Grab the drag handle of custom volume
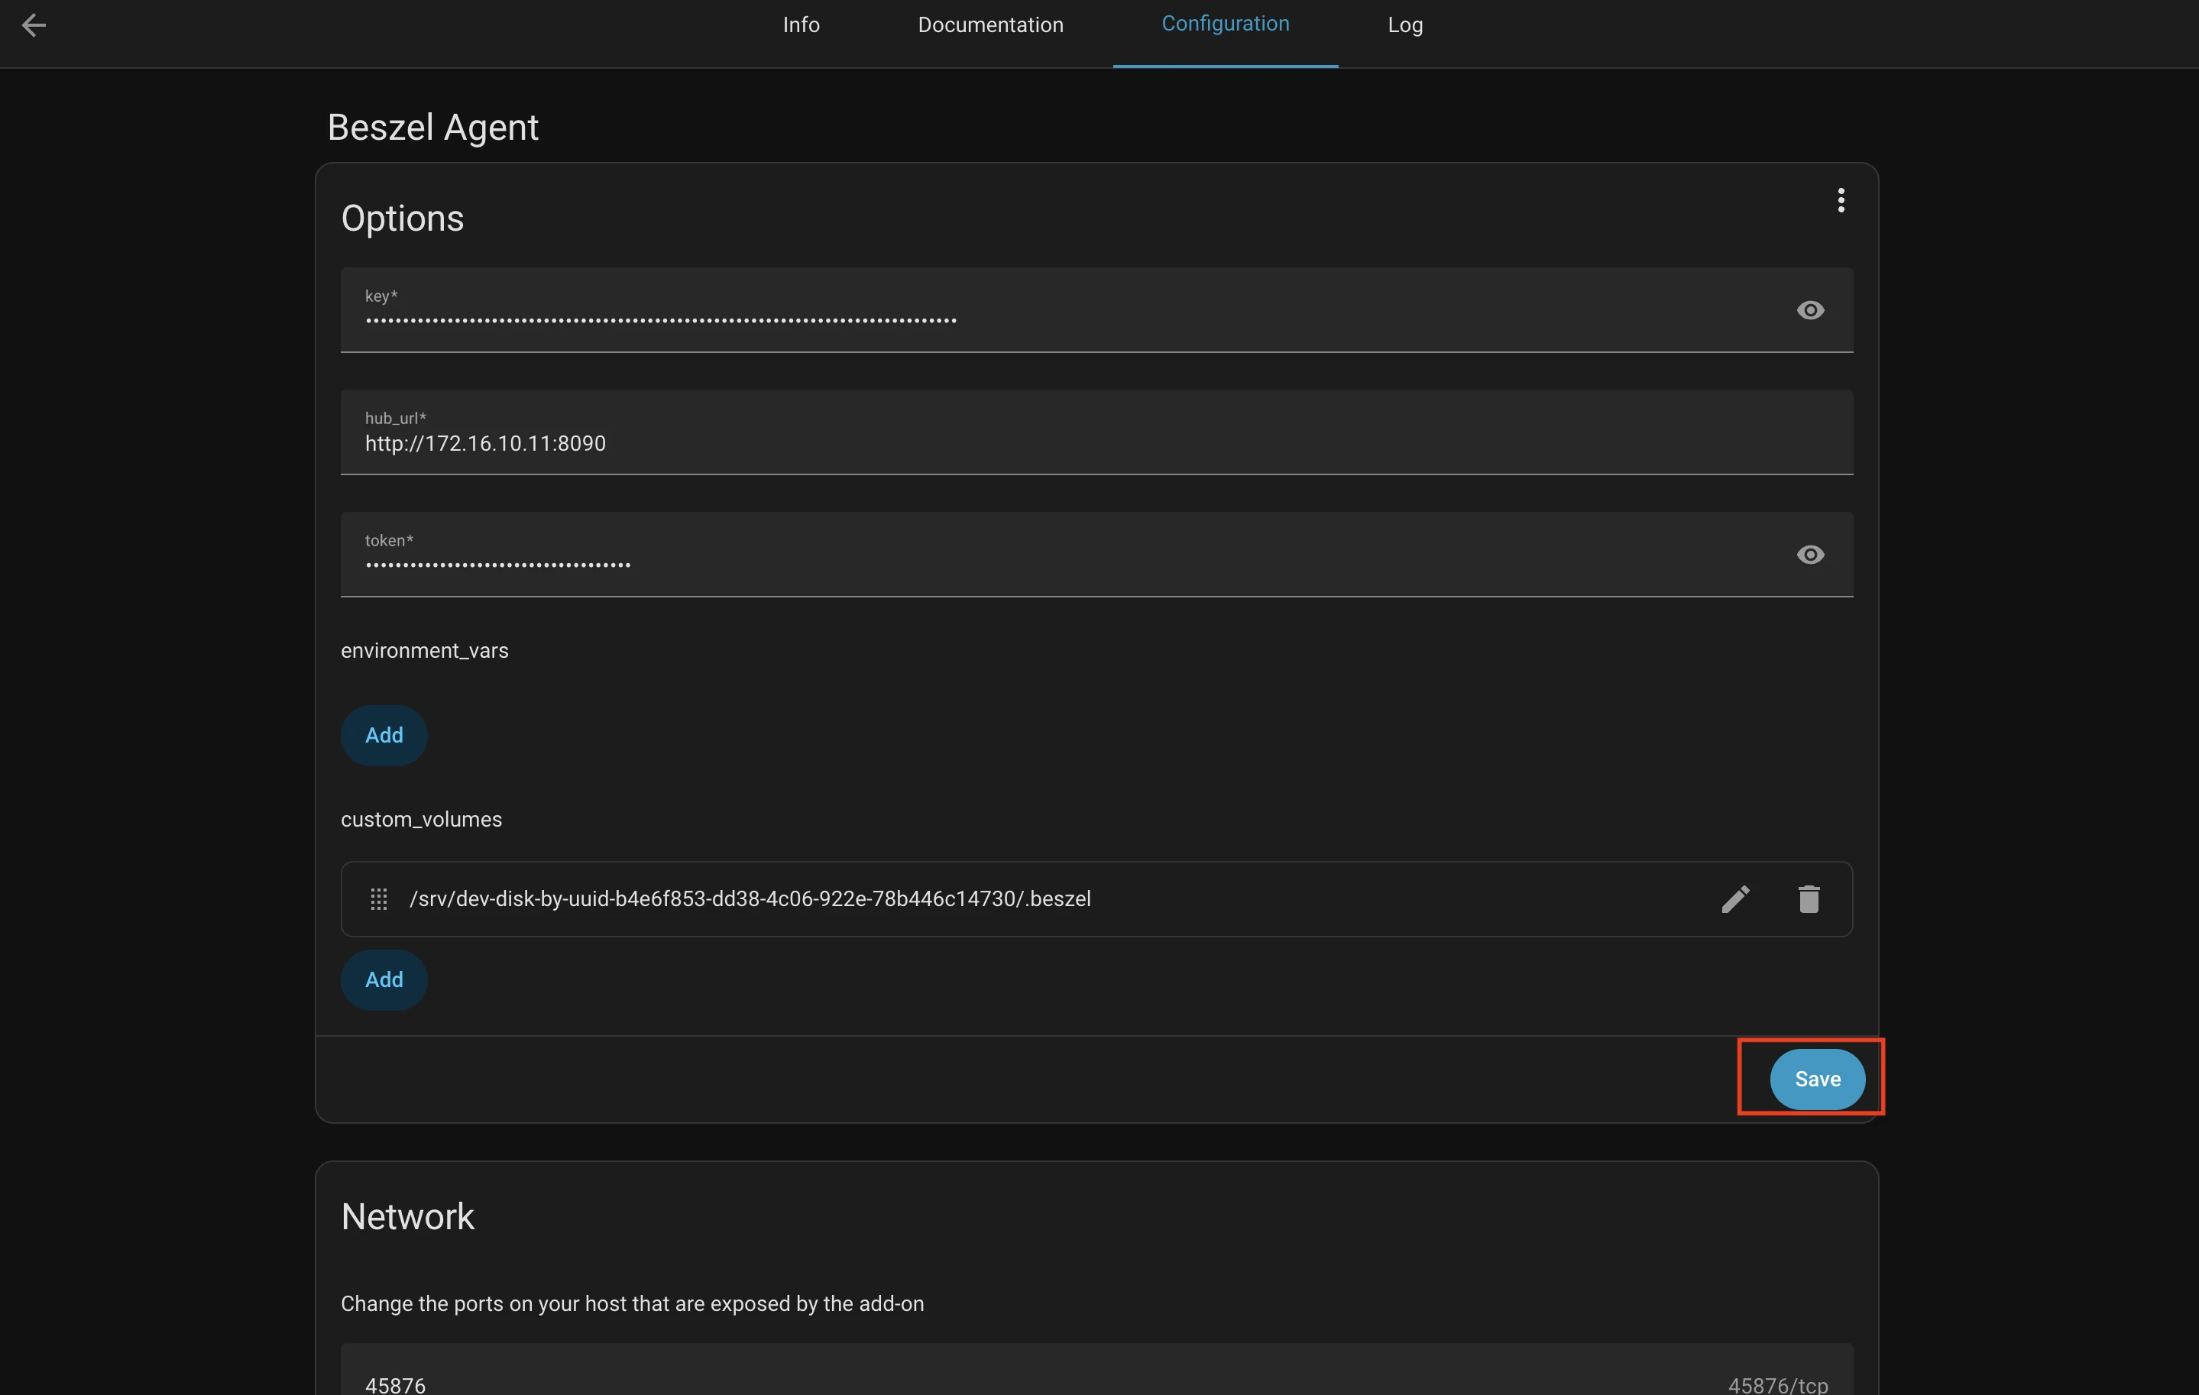2199x1395 pixels. [x=379, y=899]
